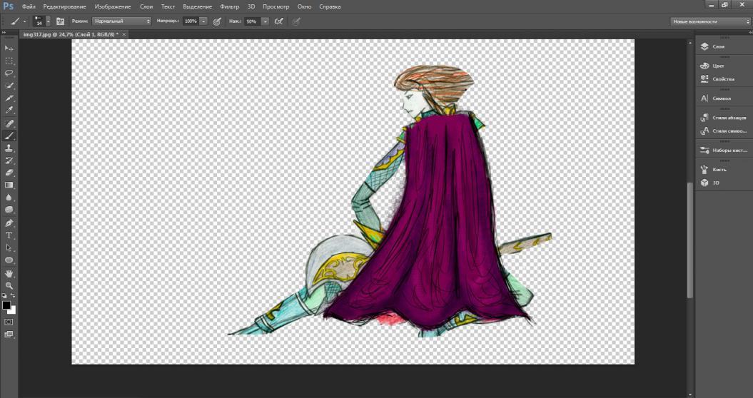Select the Lasso tool
753x398 pixels.
pyautogui.click(x=9, y=73)
